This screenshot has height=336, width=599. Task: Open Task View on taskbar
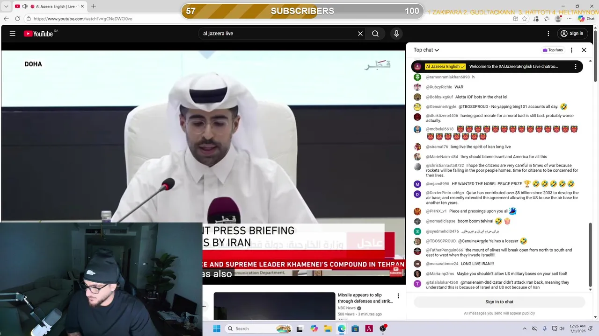pyautogui.click(x=299, y=329)
